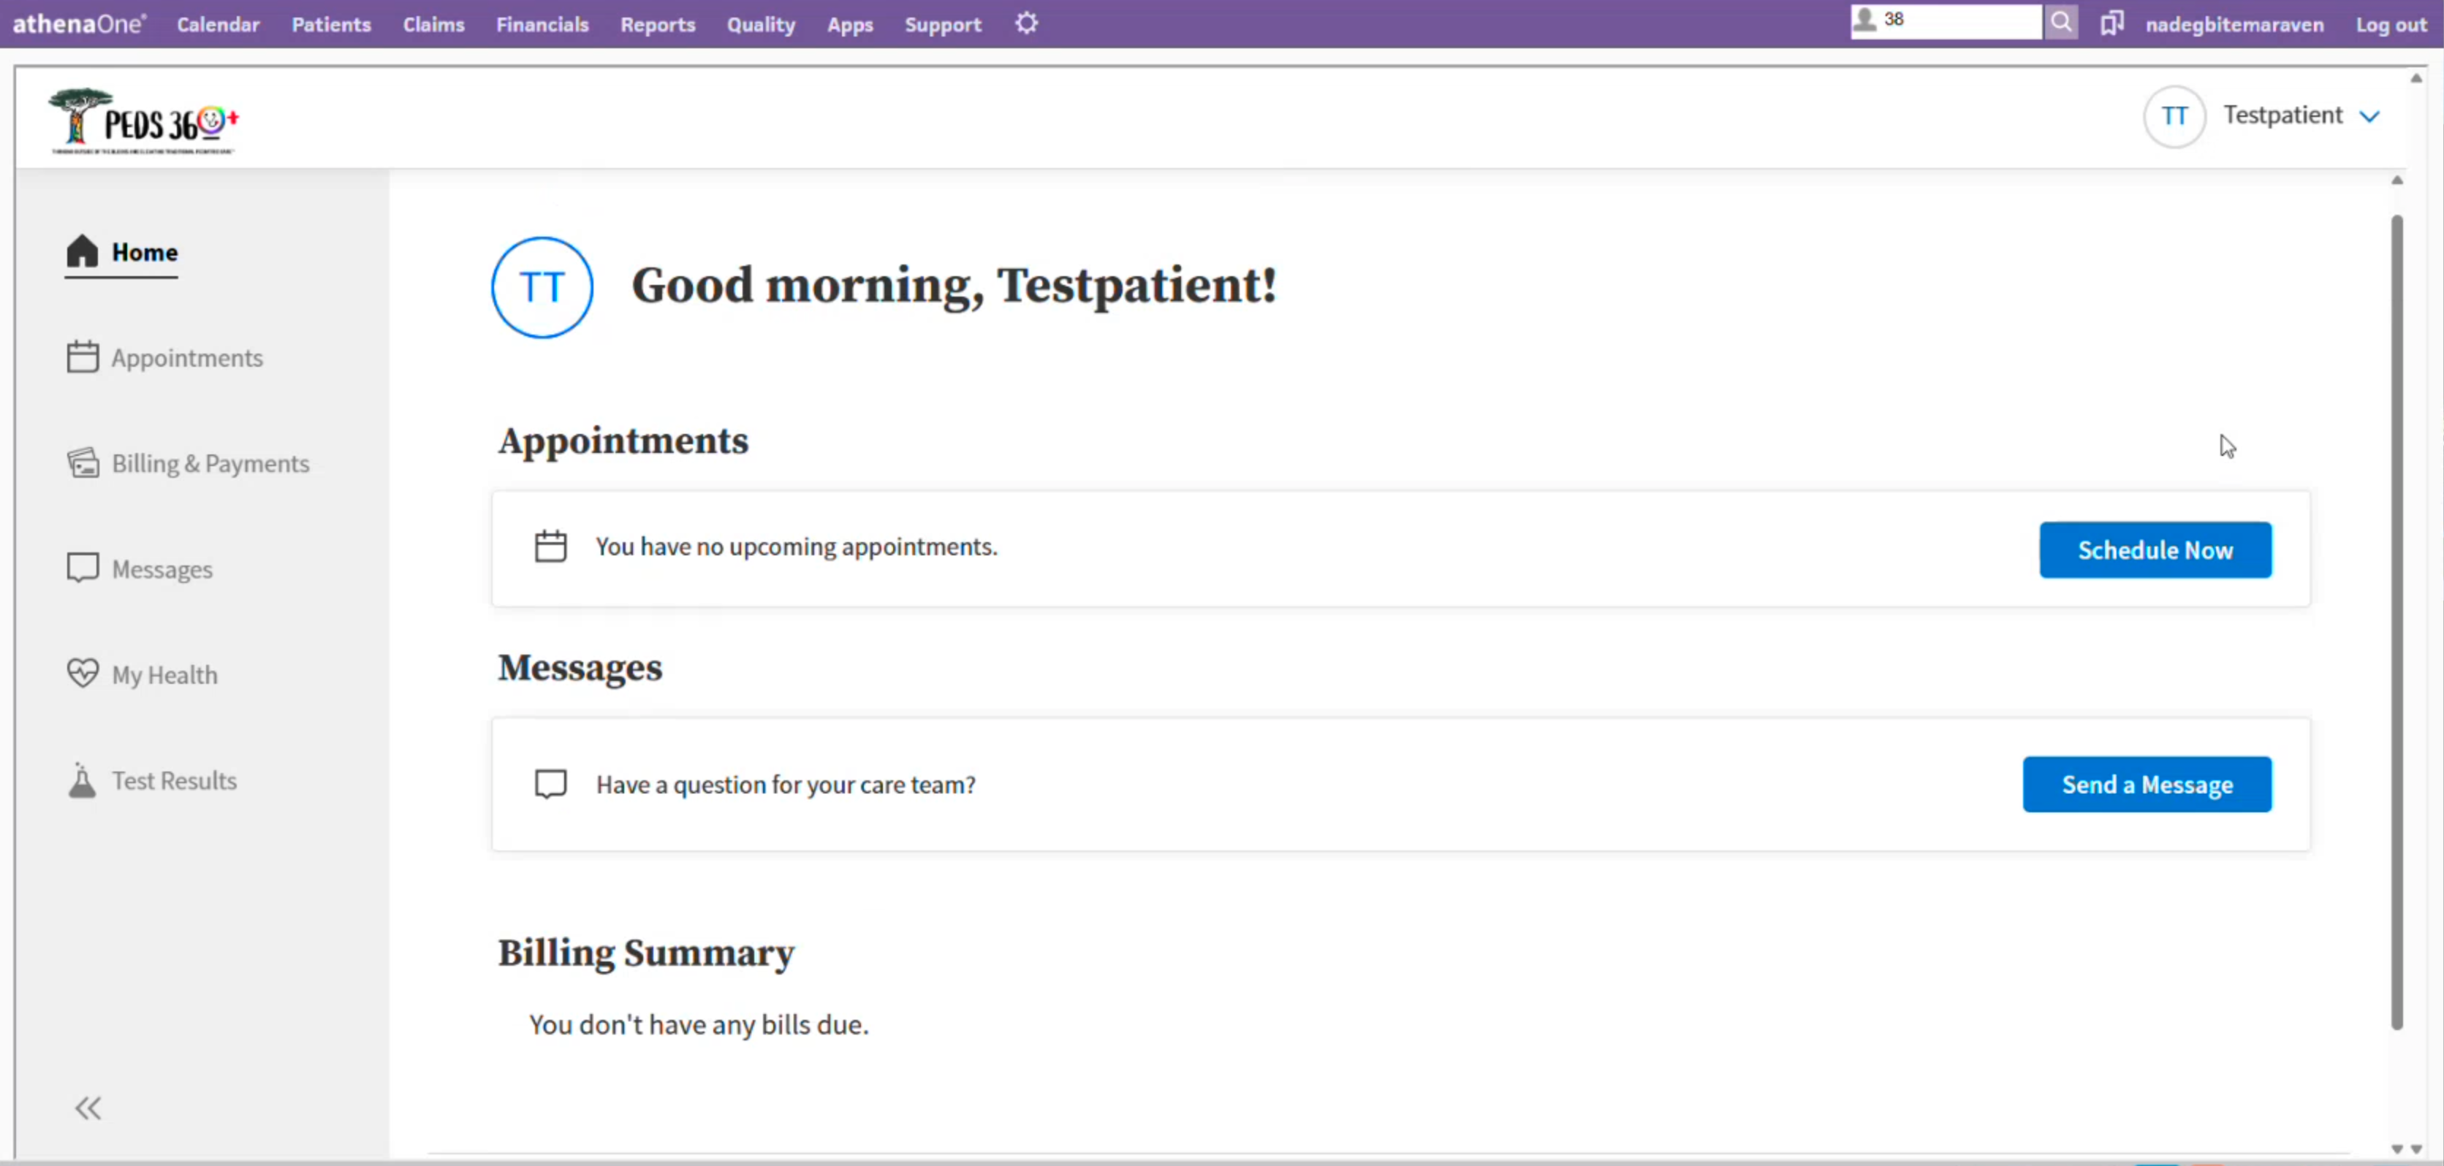The image size is (2444, 1166).
Task: Click the vertical scrollbar of portal page
Action: tap(2396, 617)
